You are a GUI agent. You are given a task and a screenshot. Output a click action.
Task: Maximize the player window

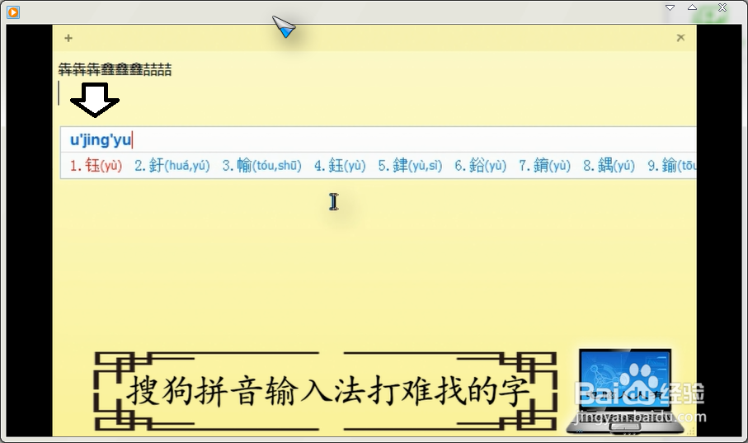(692, 7)
